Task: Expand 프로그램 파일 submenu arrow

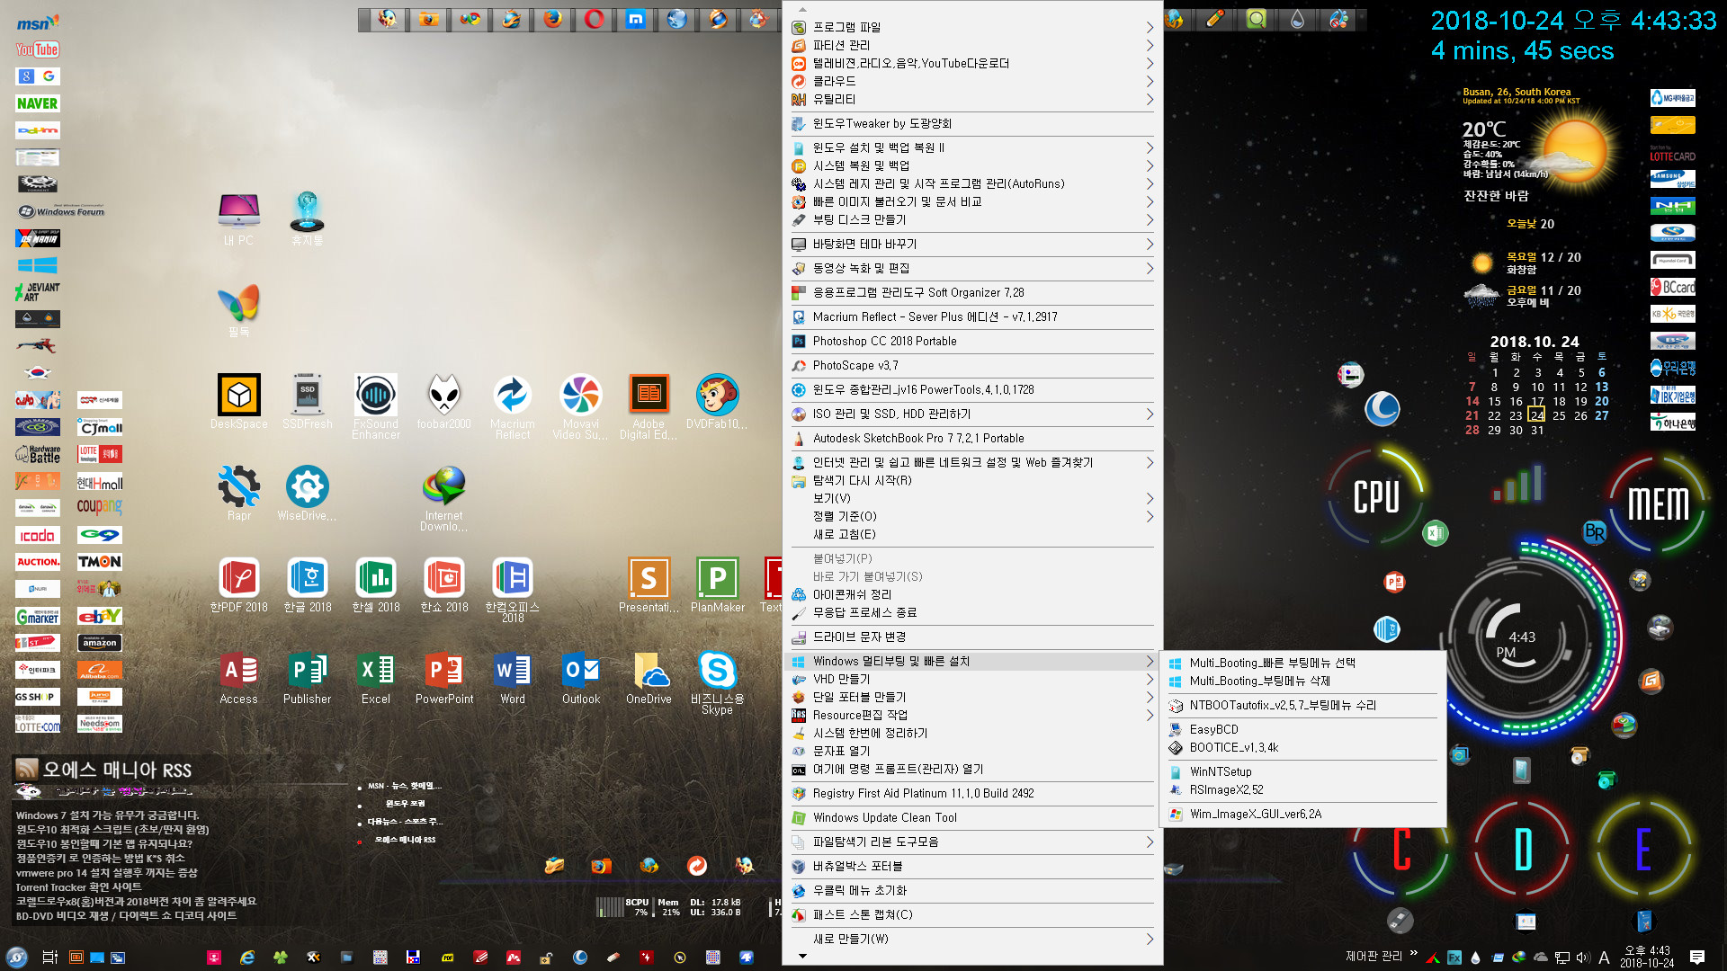Action: click(1150, 27)
